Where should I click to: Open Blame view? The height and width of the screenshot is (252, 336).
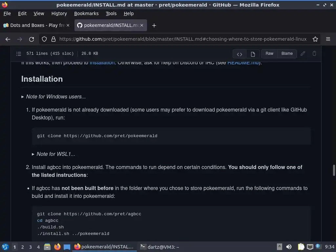[287, 53]
